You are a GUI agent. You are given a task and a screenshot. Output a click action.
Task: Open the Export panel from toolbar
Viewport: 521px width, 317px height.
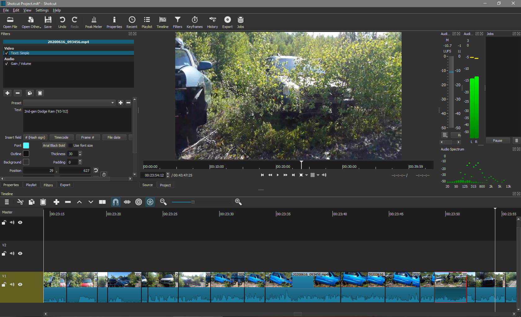pyautogui.click(x=227, y=22)
